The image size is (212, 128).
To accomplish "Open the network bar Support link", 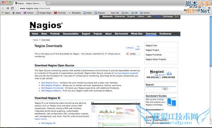I will [x=131, y=17].
